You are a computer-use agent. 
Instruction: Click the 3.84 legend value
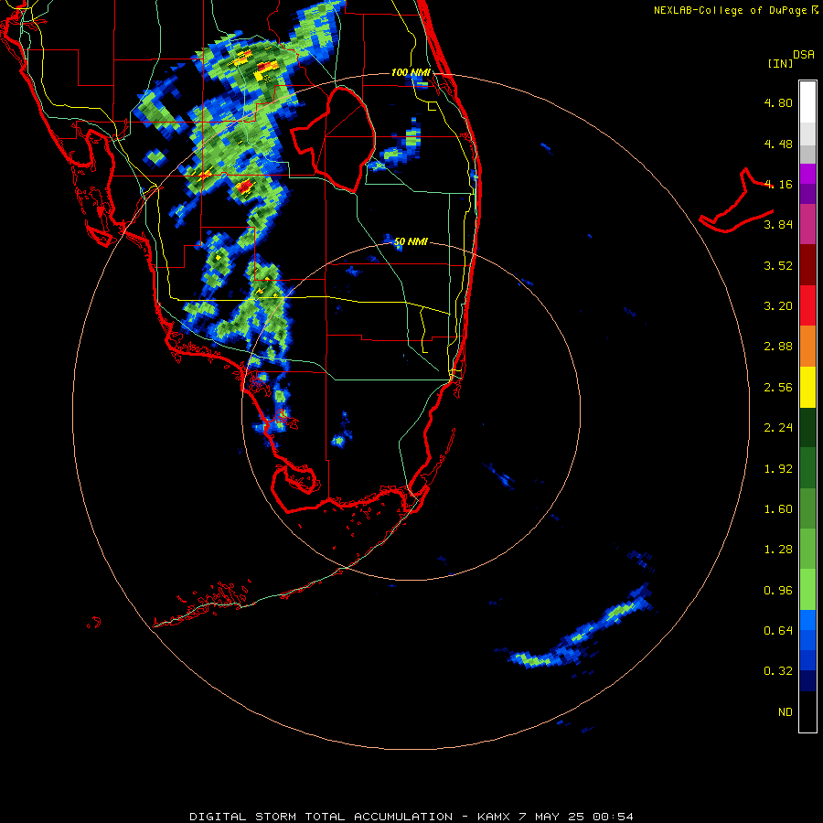[778, 225]
